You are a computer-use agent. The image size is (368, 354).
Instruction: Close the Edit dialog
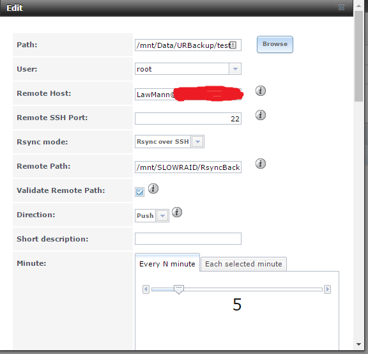point(341,8)
